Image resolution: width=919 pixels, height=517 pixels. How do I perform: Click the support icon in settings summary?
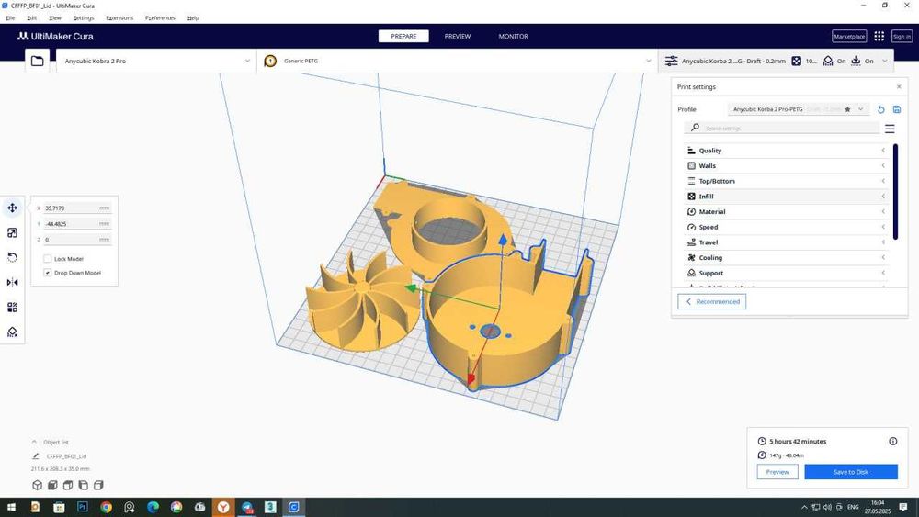pyautogui.click(x=828, y=61)
